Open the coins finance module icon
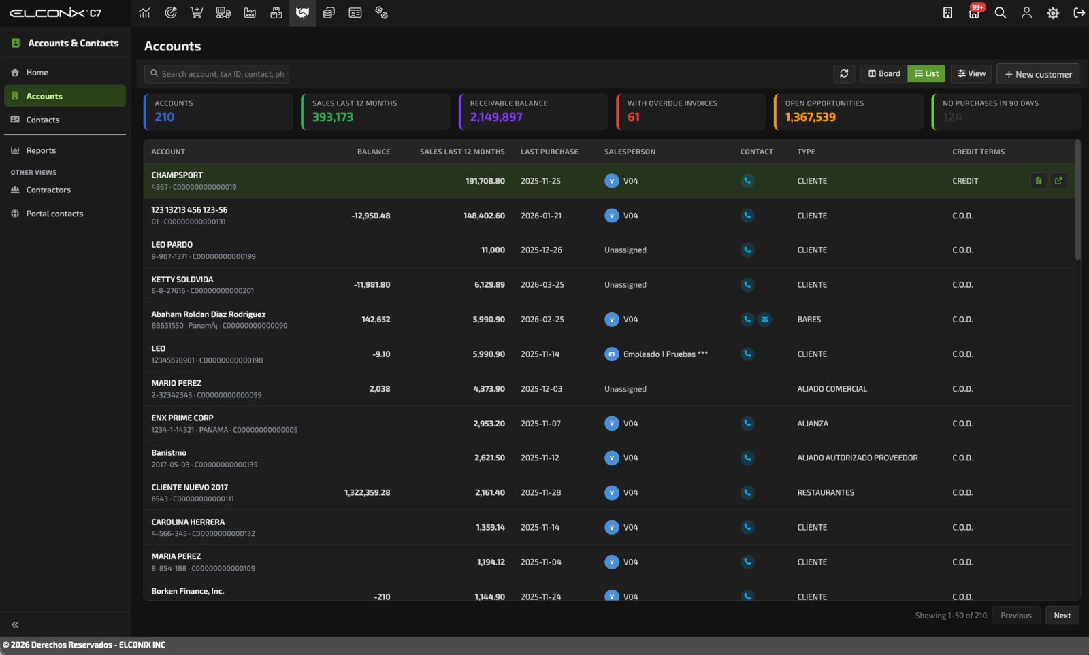This screenshot has height=655, width=1089. pos(329,13)
